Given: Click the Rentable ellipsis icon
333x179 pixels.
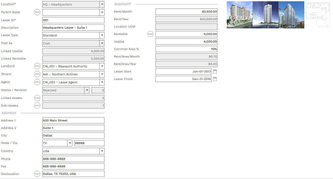Looking at the screenshot, I should click(x=150, y=34).
